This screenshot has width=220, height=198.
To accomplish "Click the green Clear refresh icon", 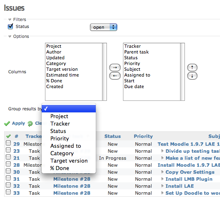I will (x=30, y=123).
